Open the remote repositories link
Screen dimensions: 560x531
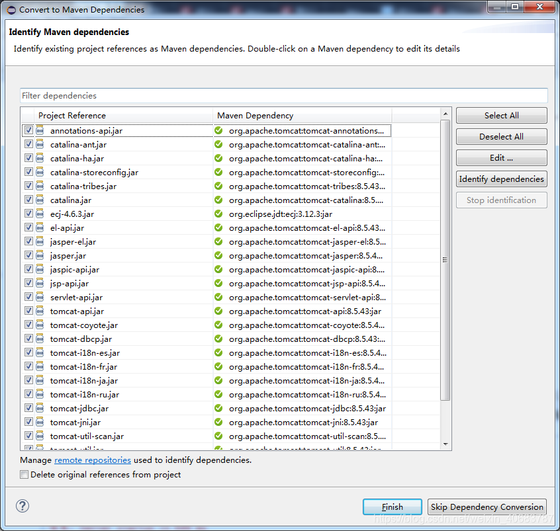[x=93, y=460]
